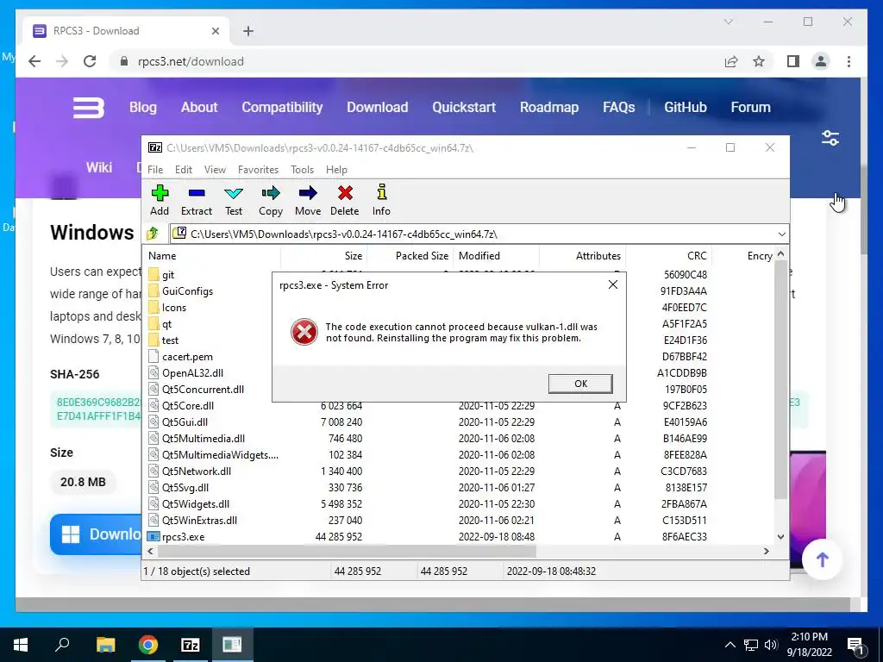This screenshot has height=662, width=883.
Task: Click the Extract toolbar icon
Action: [196, 200]
